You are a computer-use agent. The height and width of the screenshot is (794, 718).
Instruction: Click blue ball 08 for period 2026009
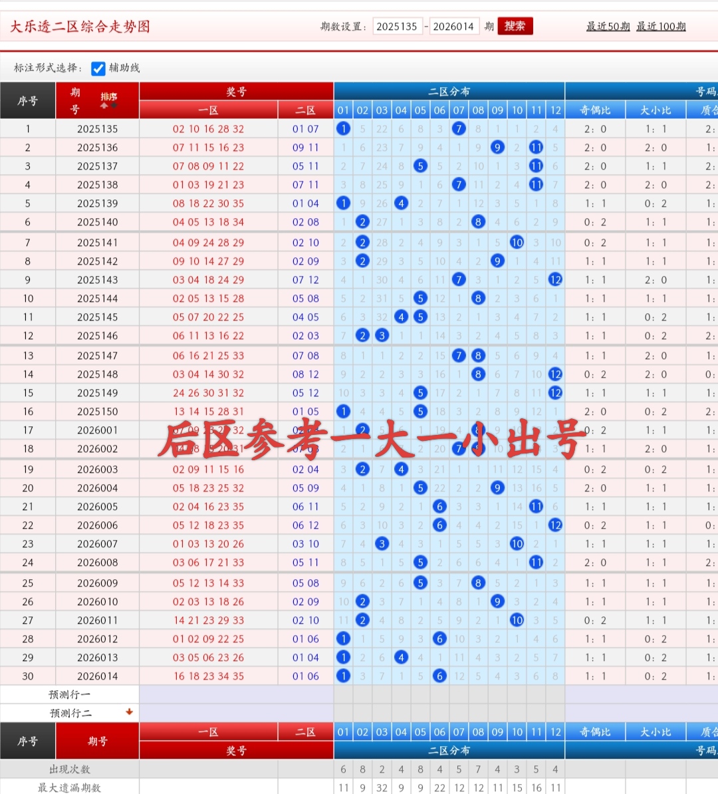(478, 583)
